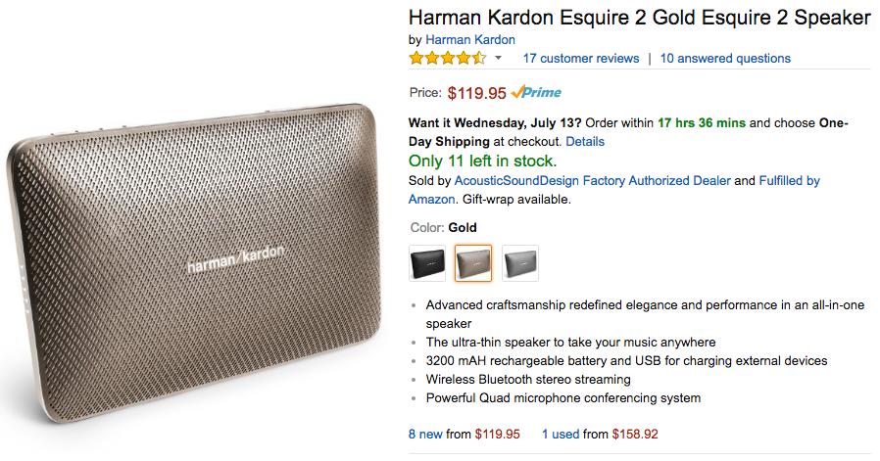Click the Prime logo badge

tap(536, 93)
